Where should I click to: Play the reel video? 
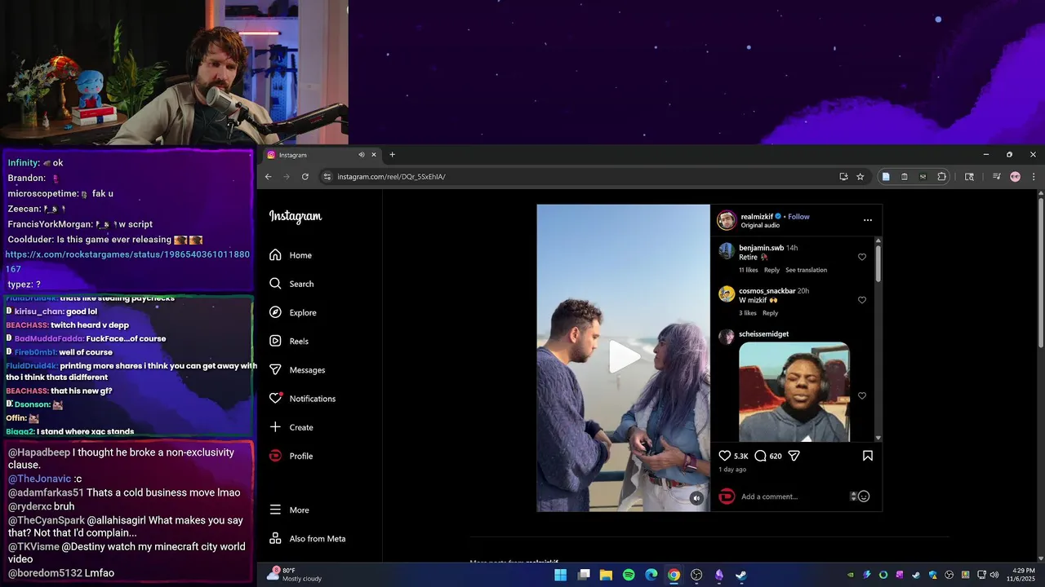[x=623, y=357]
